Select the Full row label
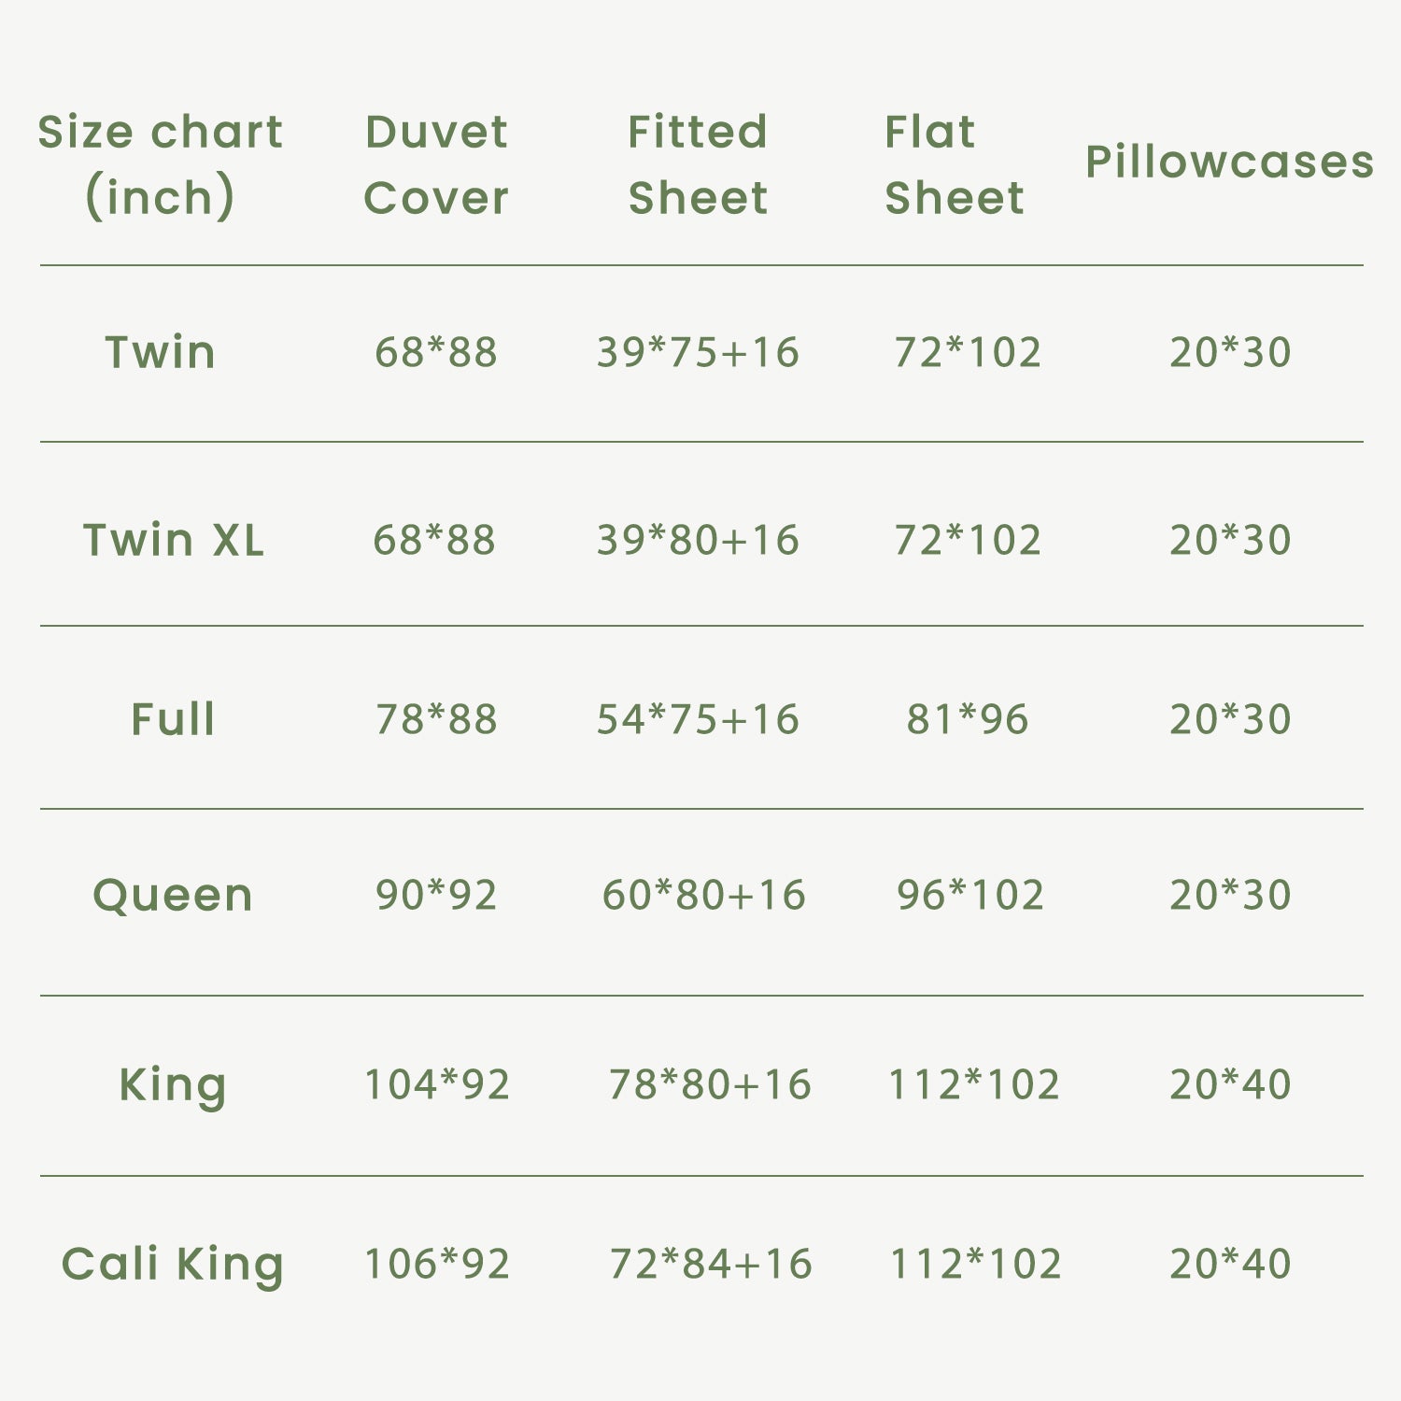Screen dimensions: 1401x1401 point(173,719)
